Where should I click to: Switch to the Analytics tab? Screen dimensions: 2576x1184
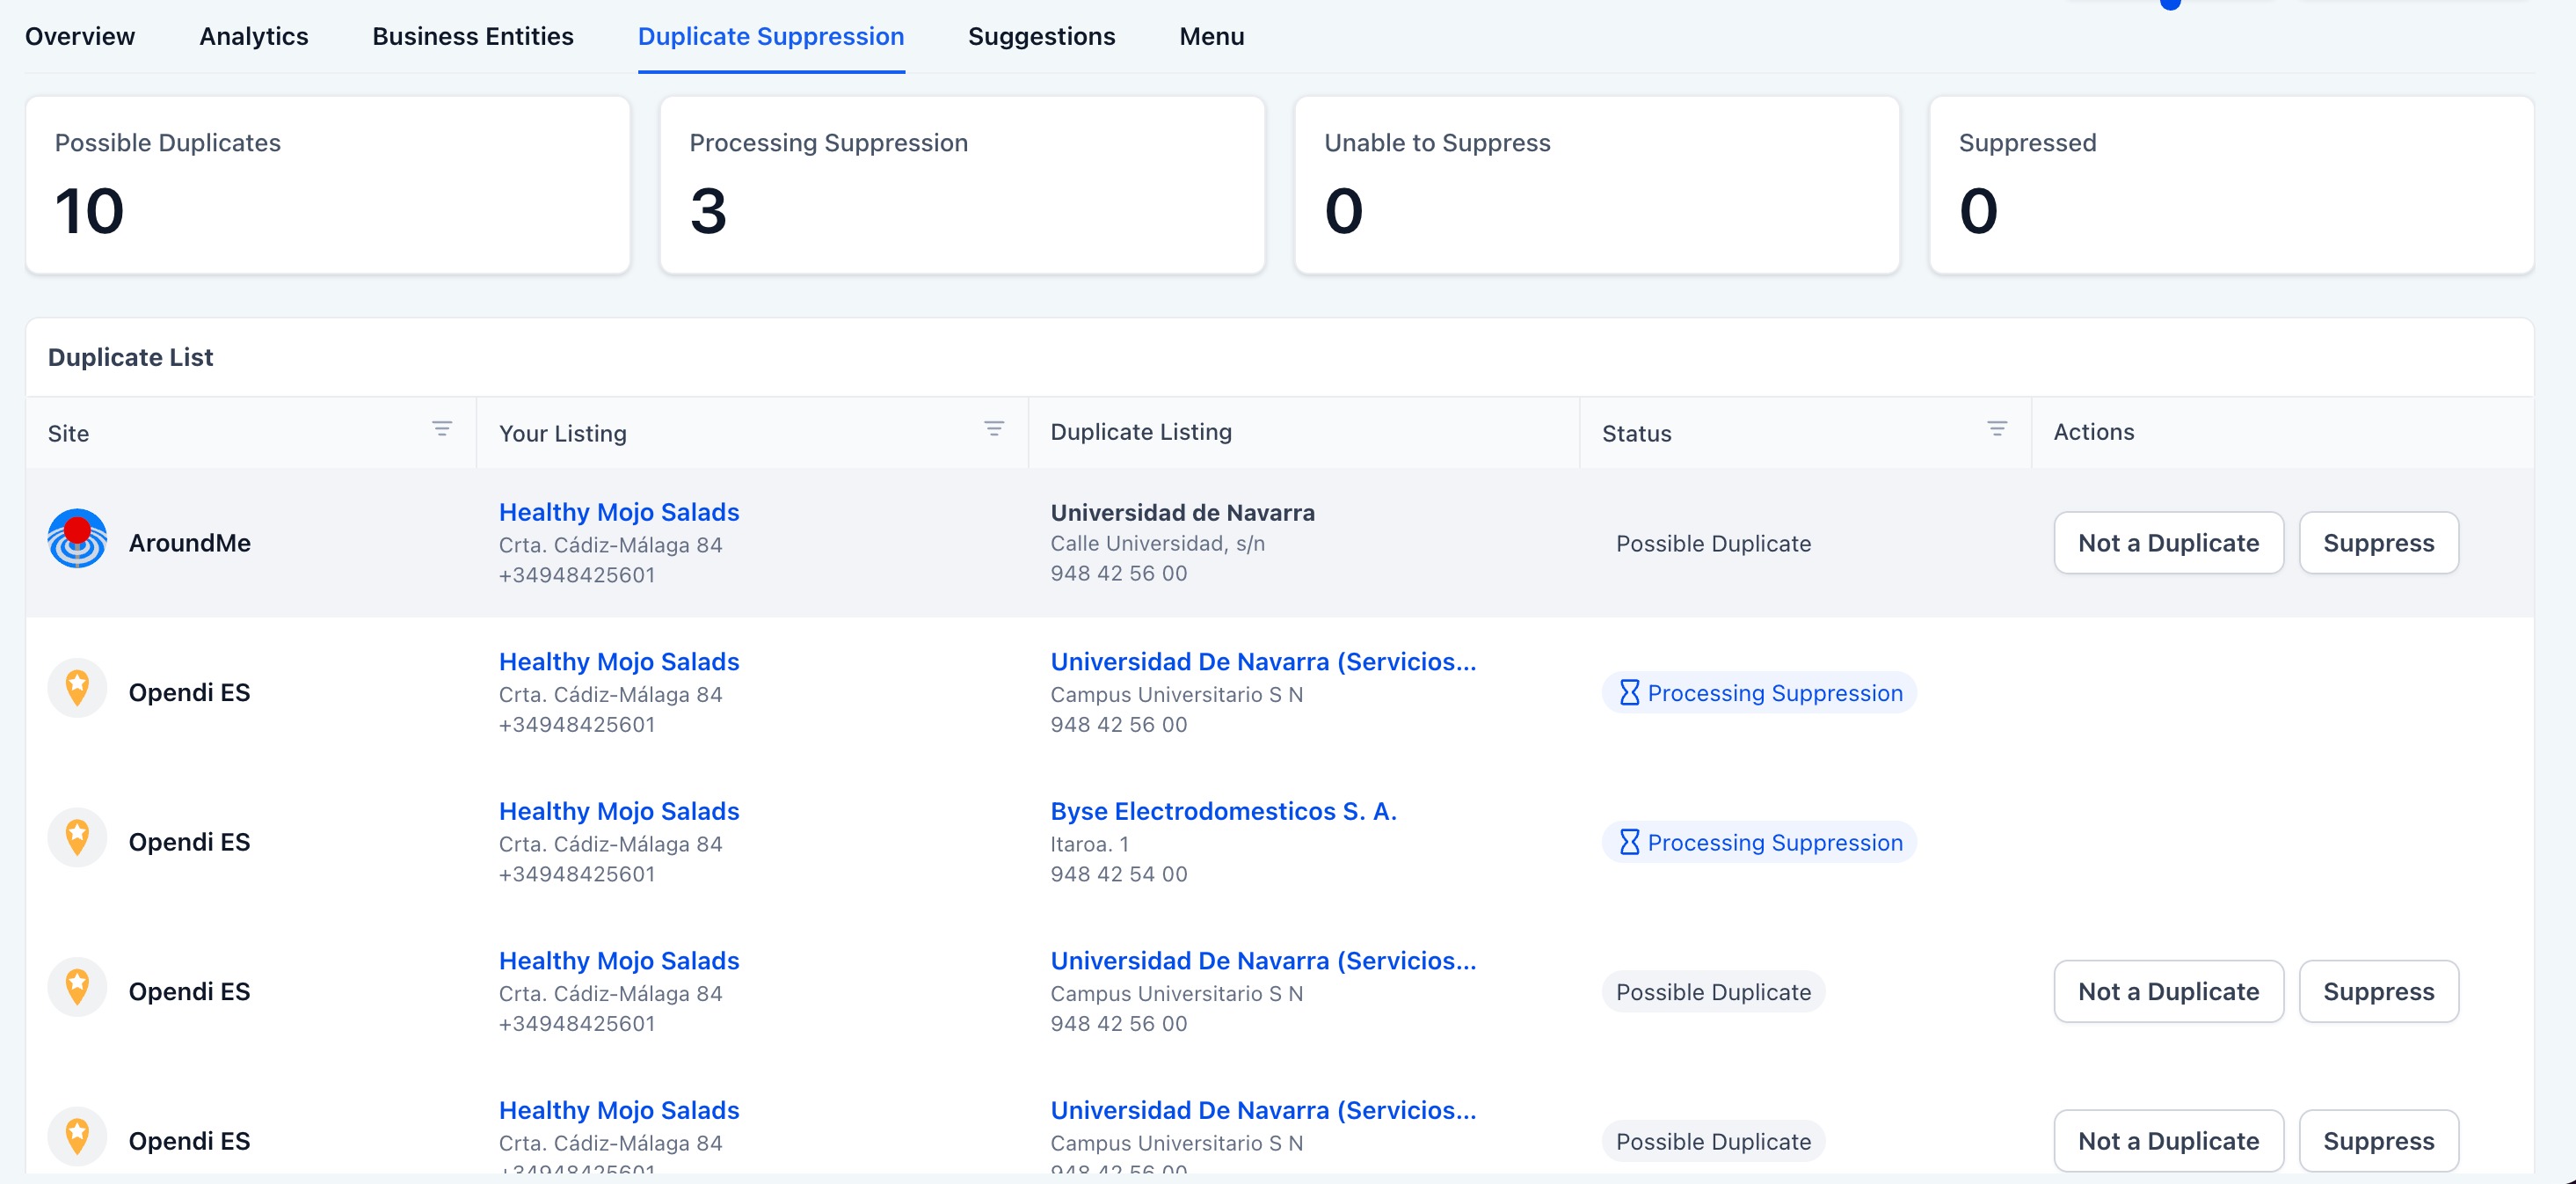tap(253, 36)
